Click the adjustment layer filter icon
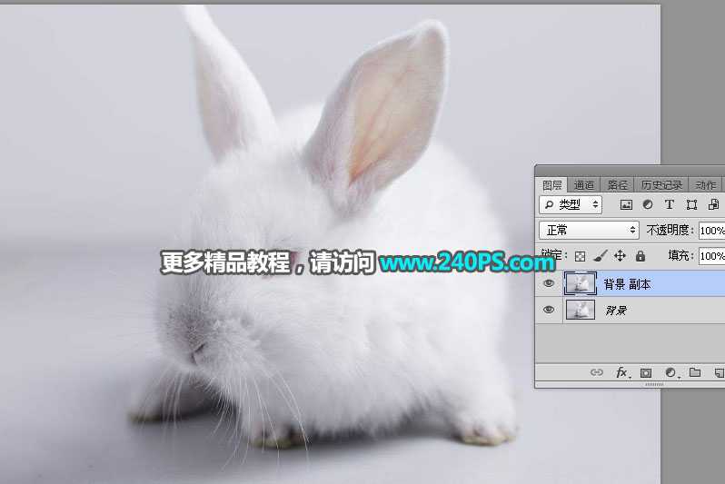Image resolution: width=725 pixels, height=484 pixels. (648, 205)
